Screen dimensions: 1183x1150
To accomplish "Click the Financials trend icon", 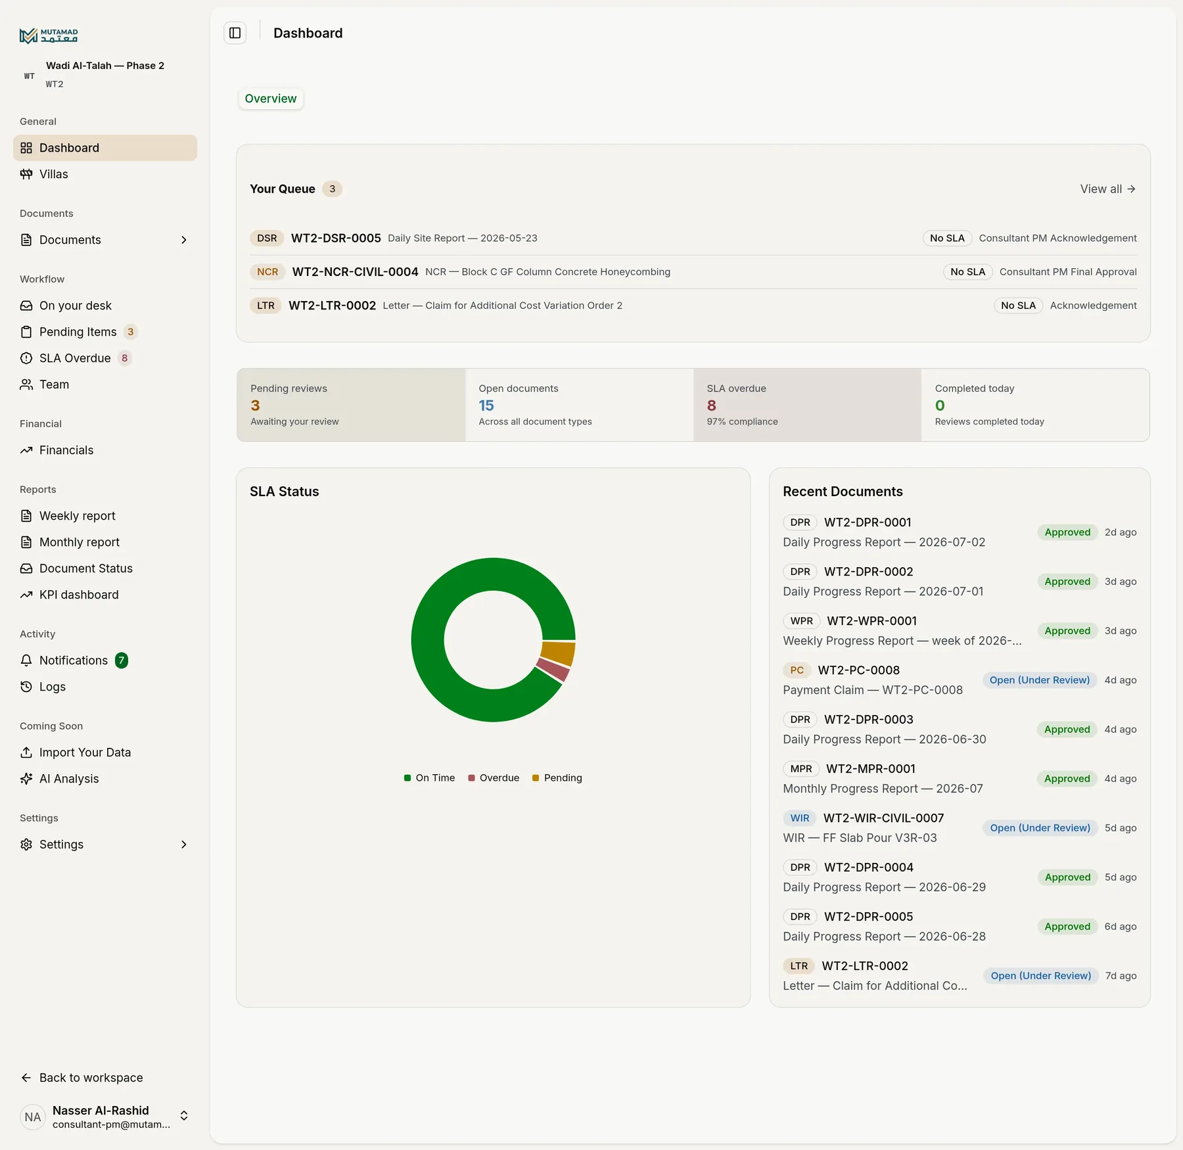I will (26, 450).
